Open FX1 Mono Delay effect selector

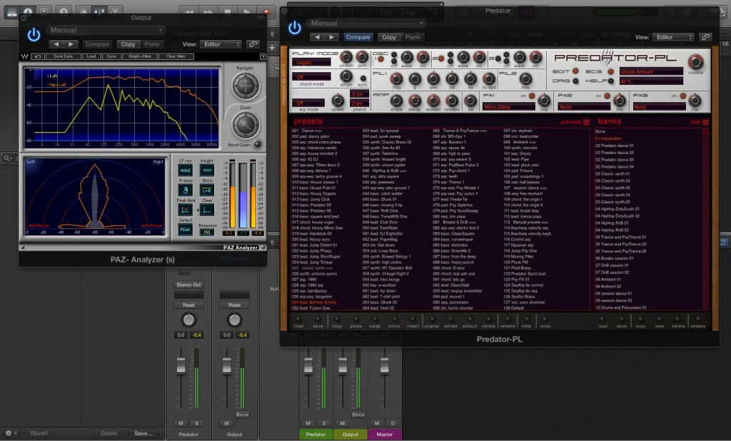point(508,107)
